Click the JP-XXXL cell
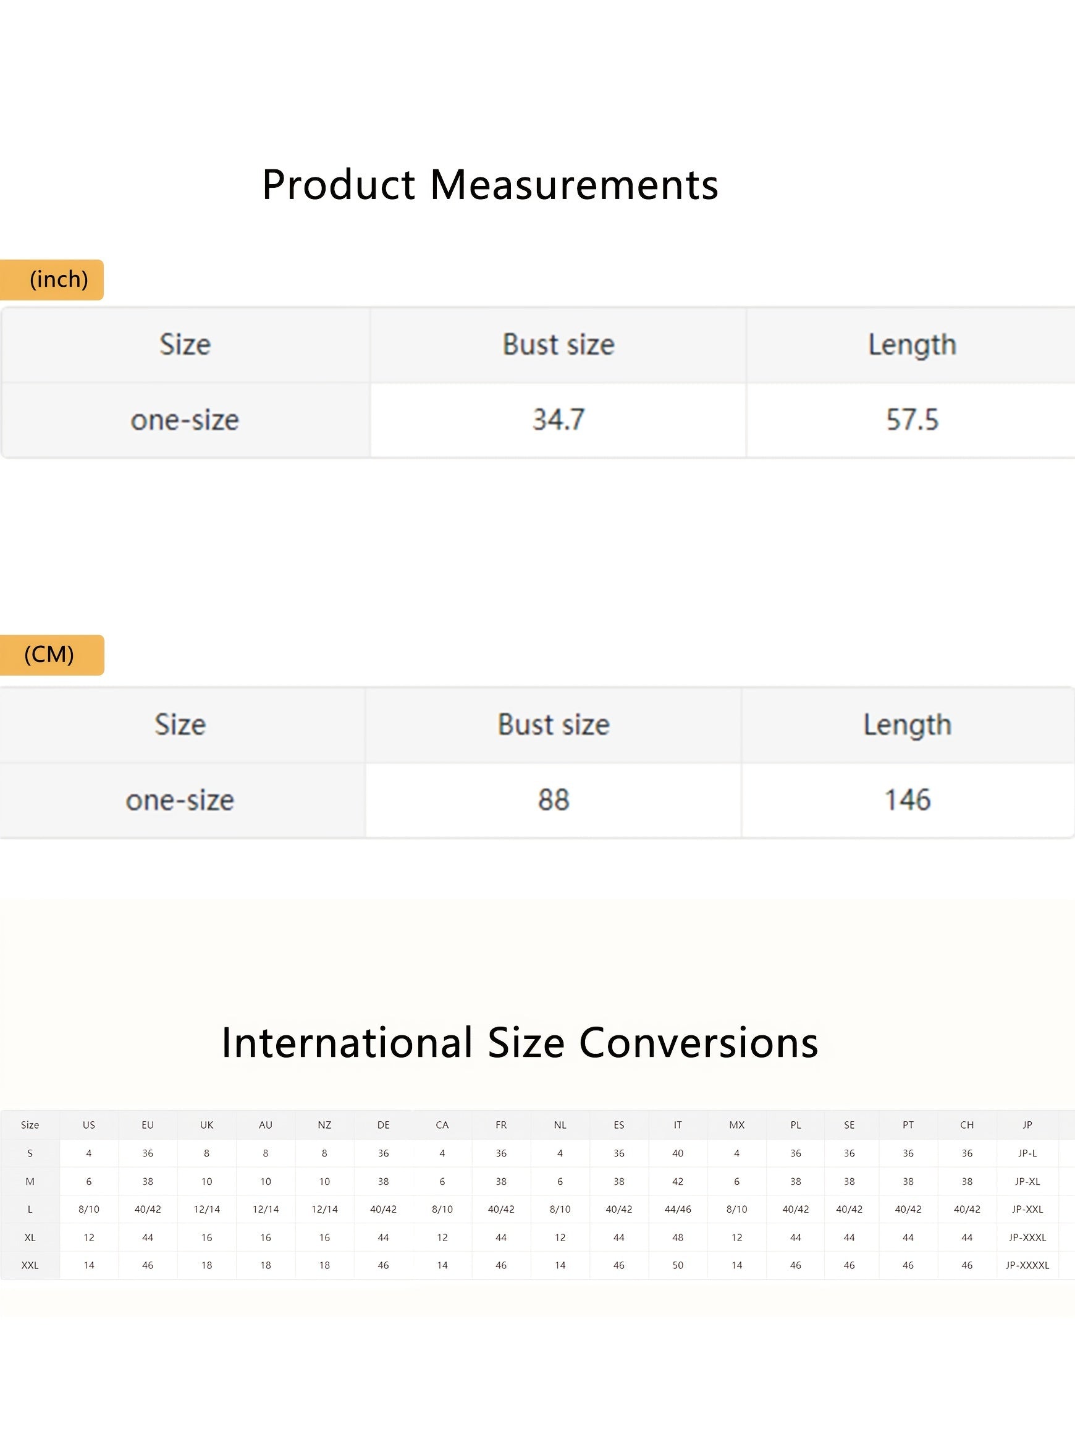The image size is (1075, 1434). click(x=1027, y=1237)
